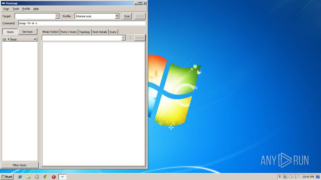Open the Windows Start menu
321x180 pixels.
tap(7, 176)
